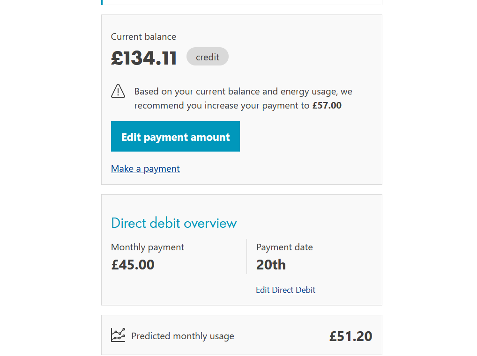This screenshot has height=356, width=477.
Task: Click the predicted usage chart icon
Action: pos(118,335)
